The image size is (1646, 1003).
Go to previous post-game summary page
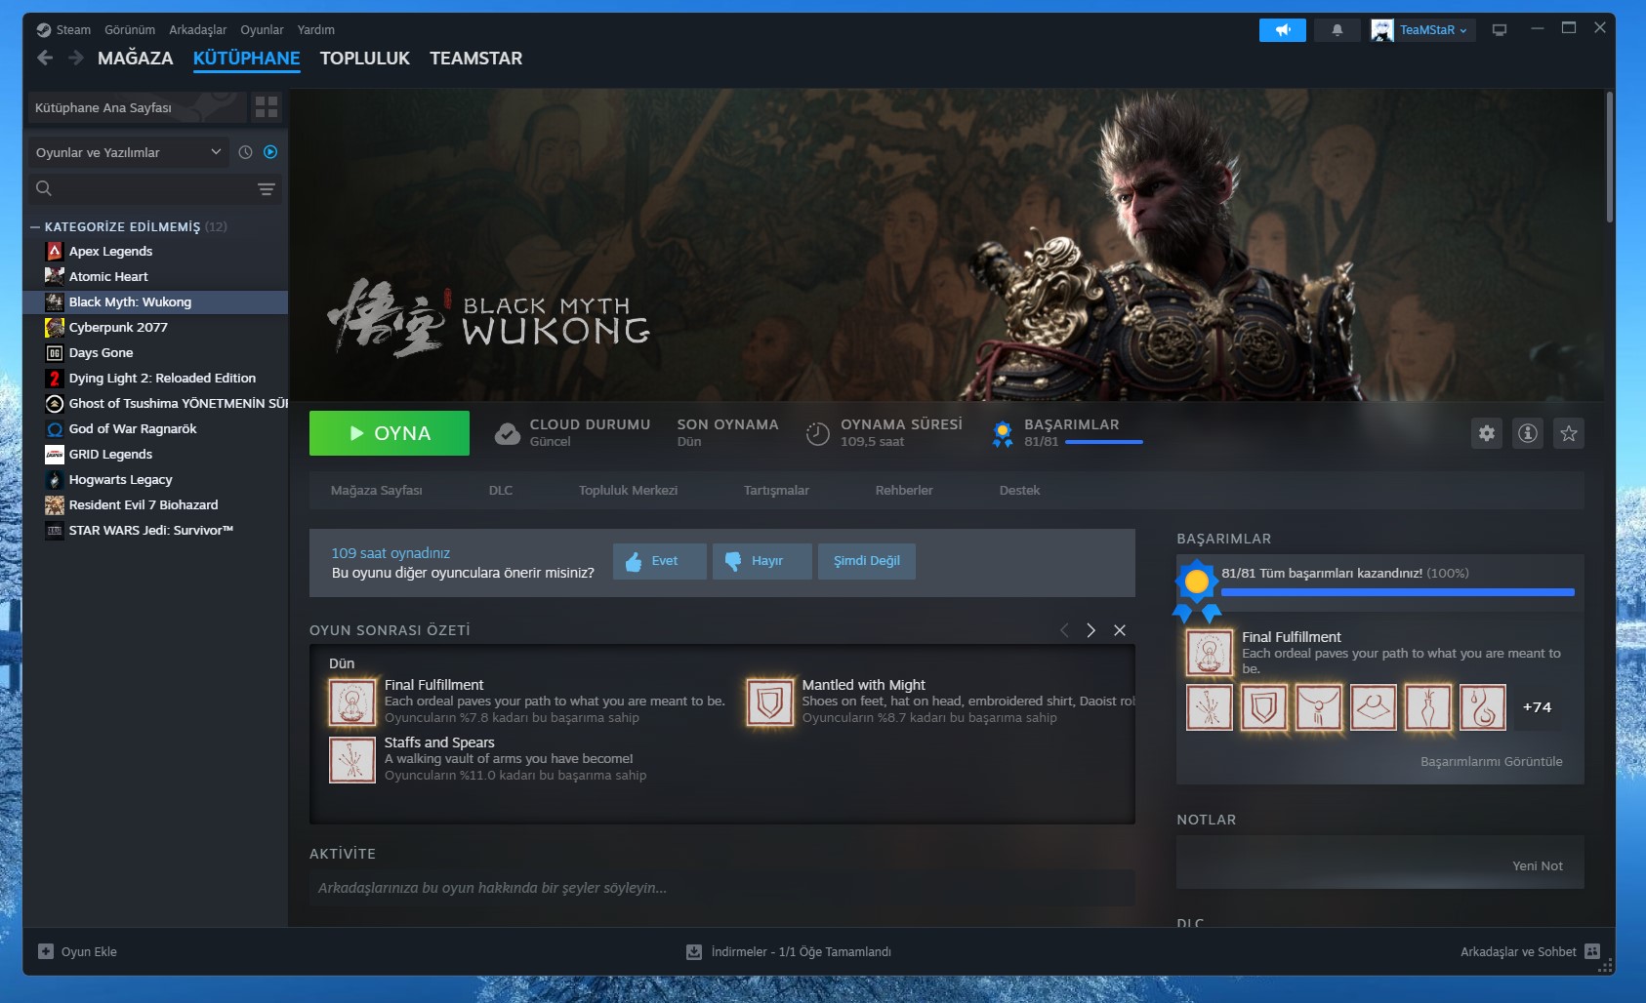tap(1064, 630)
